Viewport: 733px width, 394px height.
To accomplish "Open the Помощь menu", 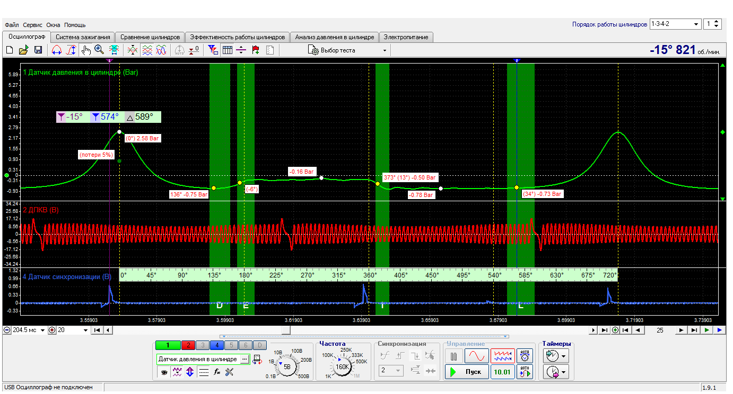I will point(75,25).
